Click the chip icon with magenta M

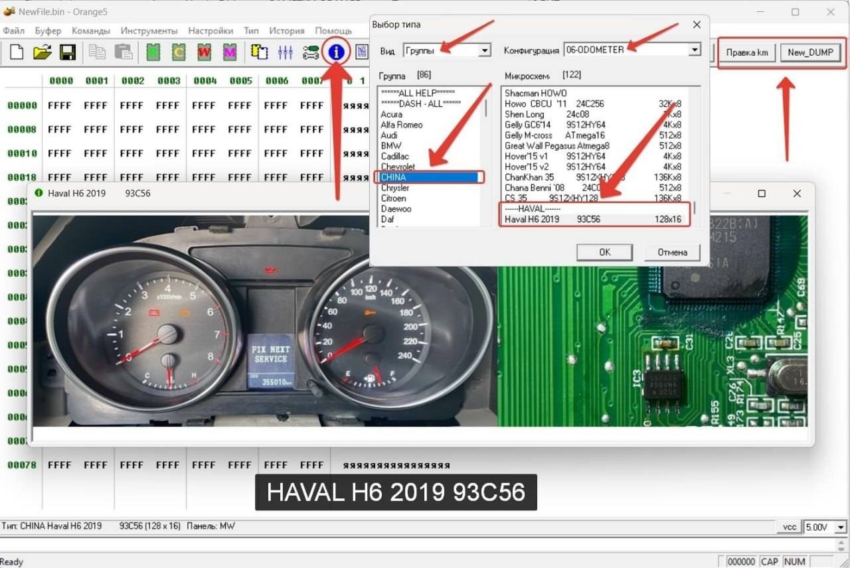tap(229, 52)
